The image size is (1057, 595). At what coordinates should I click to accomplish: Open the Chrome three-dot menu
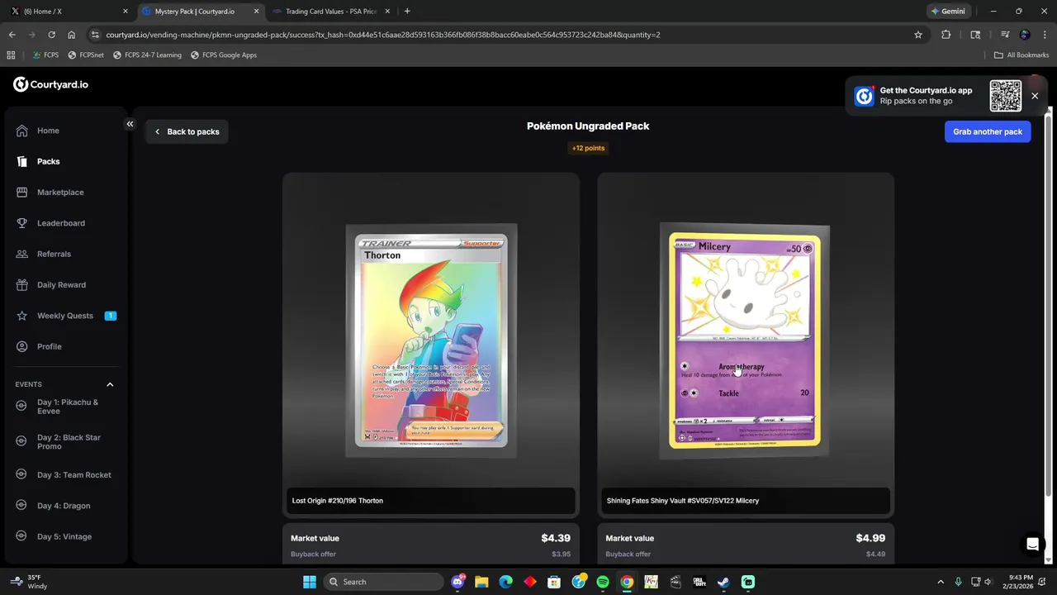tap(1044, 35)
